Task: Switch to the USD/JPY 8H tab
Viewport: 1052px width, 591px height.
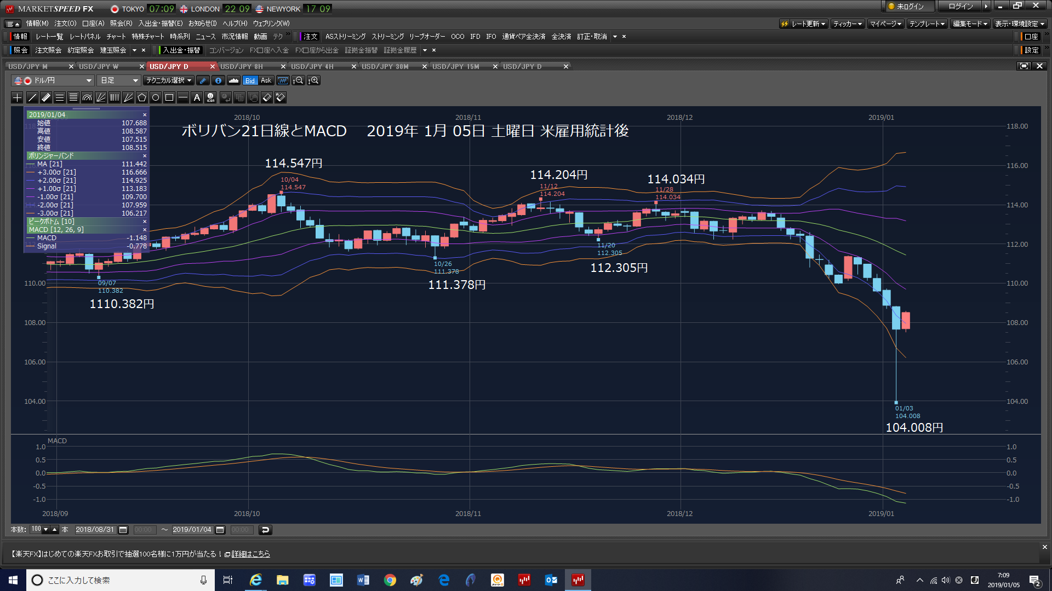Action: 242,67
